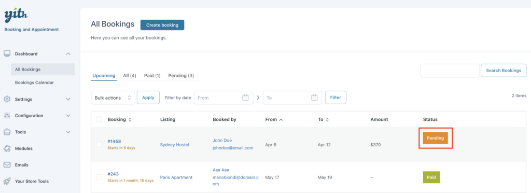Expand the Tools menu chevron
Image resolution: width=531 pixels, height=193 pixels.
click(x=68, y=132)
